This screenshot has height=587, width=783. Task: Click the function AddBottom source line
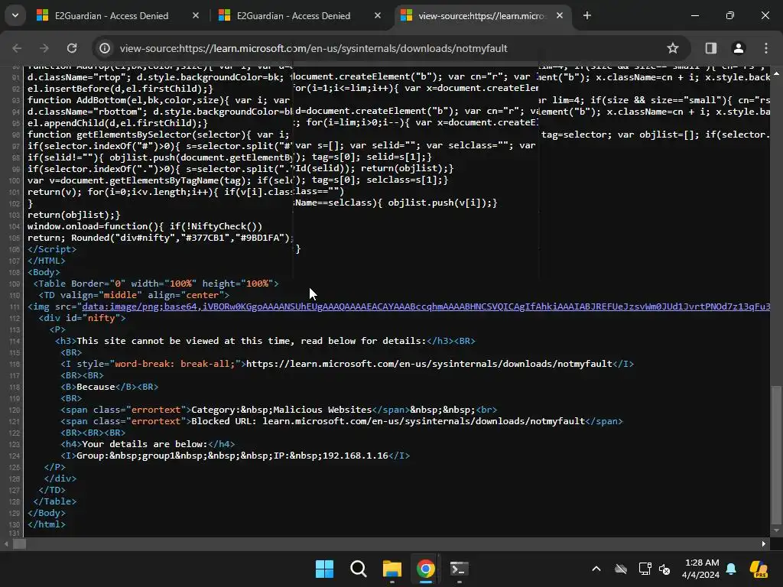click(x=158, y=100)
